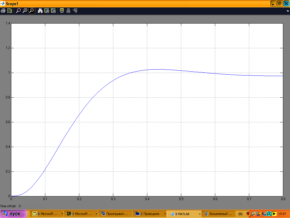Image resolution: width=290 pixels, height=218 pixels.
Task: Click the x-axis label 0.8
Action: point(283,199)
